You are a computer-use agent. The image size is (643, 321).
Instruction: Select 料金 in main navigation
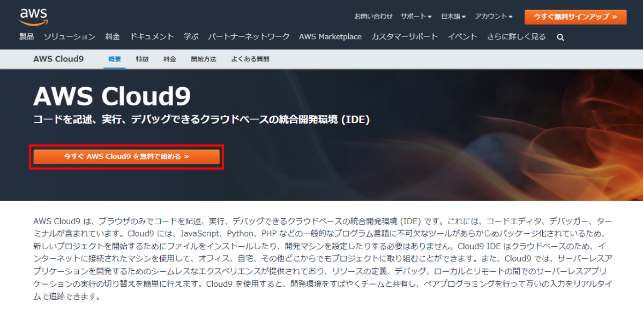113,36
